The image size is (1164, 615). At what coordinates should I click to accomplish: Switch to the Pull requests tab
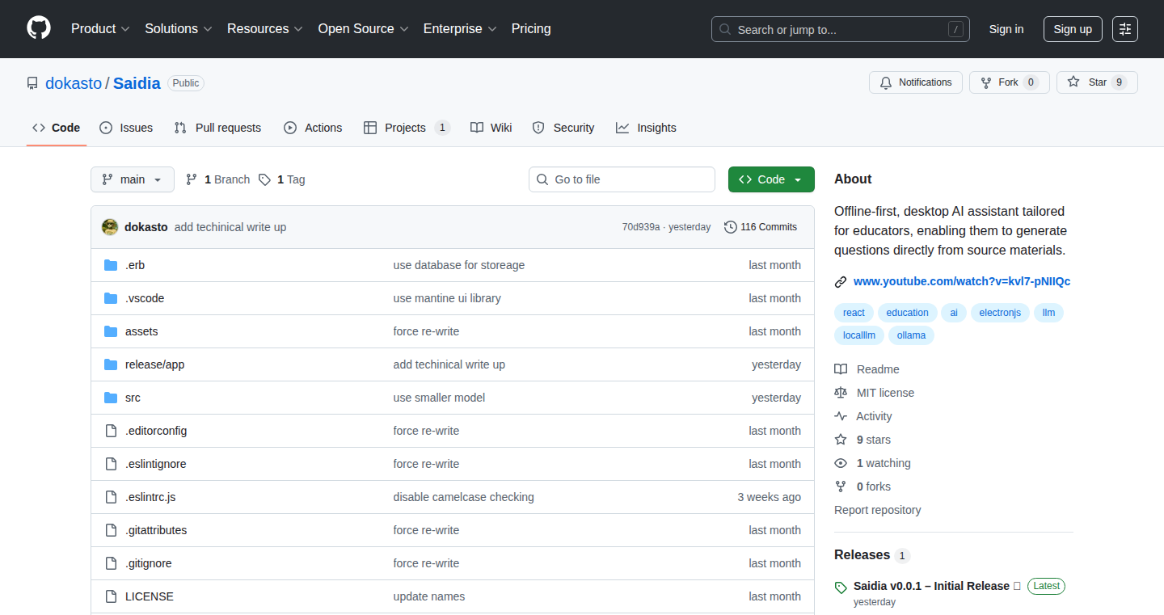click(x=218, y=128)
